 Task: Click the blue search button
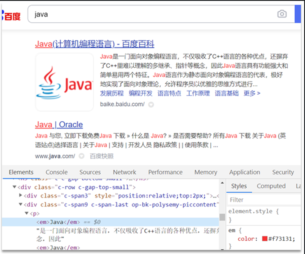coord(298,14)
